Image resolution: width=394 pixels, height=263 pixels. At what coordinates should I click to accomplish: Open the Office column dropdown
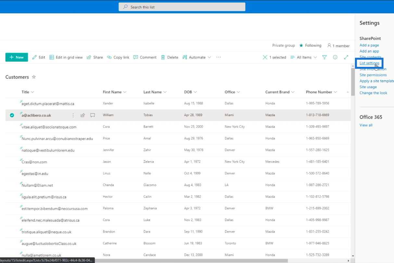click(238, 92)
